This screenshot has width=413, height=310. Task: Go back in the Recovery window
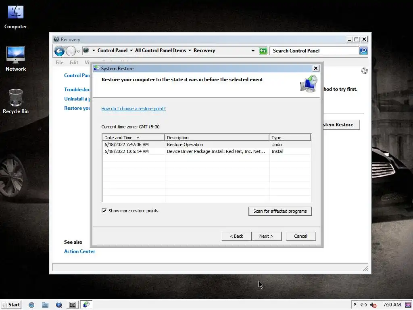pos(59,51)
